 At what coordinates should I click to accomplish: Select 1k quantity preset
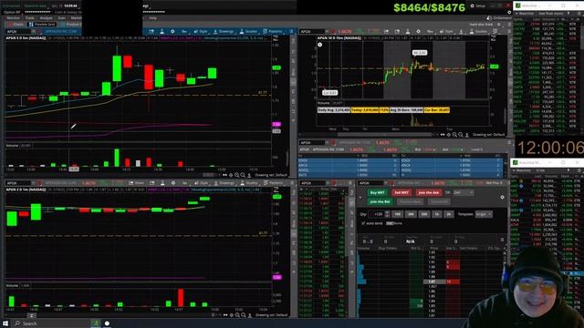pyautogui.click(x=437, y=214)
